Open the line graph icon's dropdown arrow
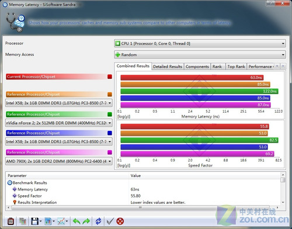 point(67,221)
